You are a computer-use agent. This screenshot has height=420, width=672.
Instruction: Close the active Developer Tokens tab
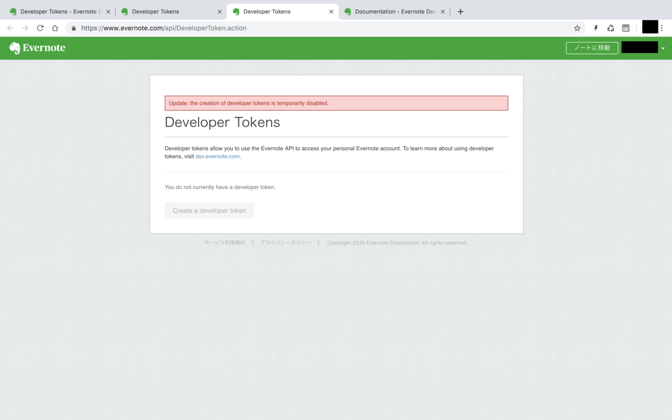(x=331, y=11)
